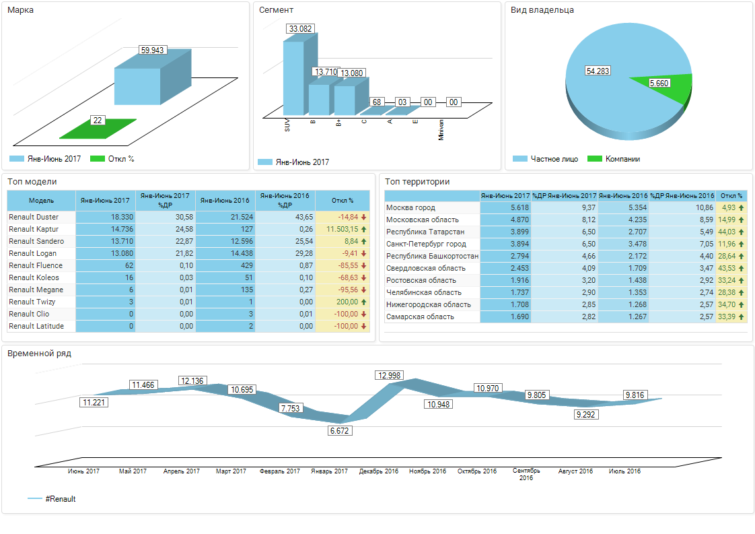Click the Сегмент panel title

(276, 10)
